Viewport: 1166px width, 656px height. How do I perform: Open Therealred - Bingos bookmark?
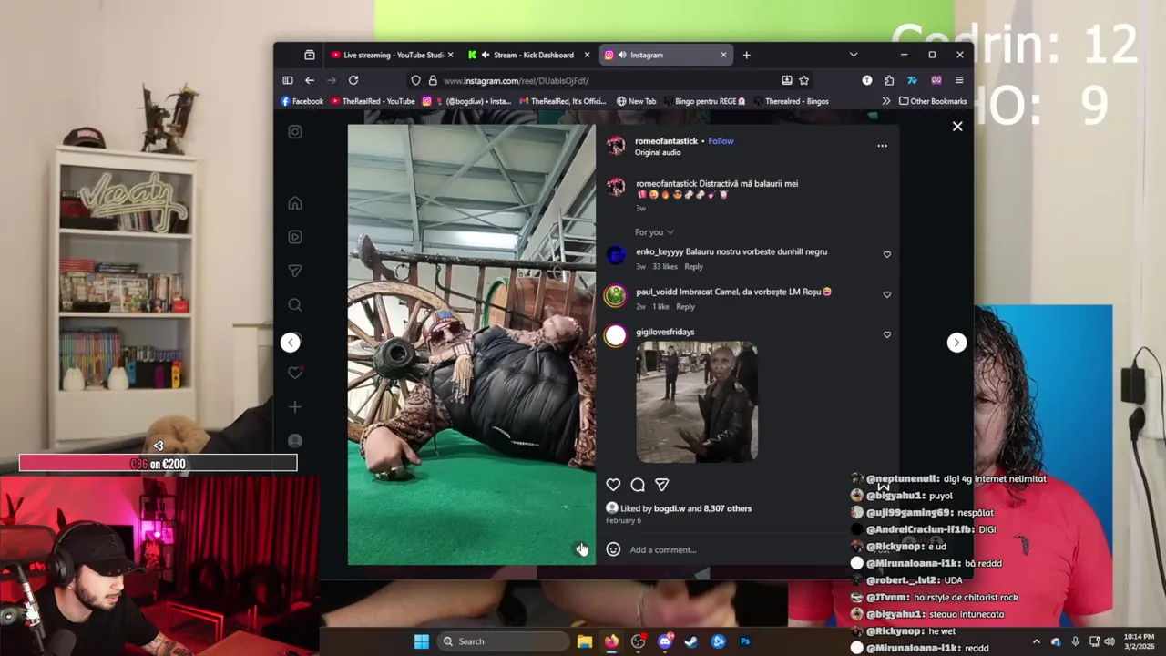point(790,101)
